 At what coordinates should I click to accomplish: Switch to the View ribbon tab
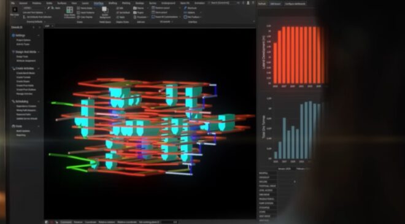click(74, 3)
